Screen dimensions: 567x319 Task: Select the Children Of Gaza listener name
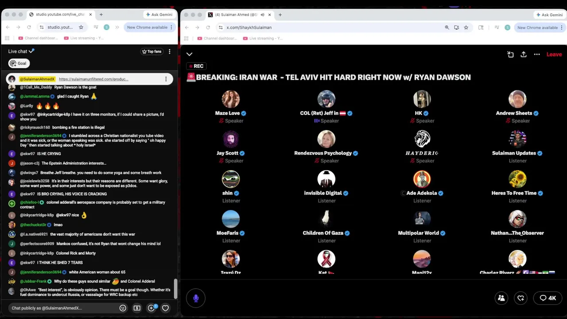pyautogui.click(x=323, y=233)
